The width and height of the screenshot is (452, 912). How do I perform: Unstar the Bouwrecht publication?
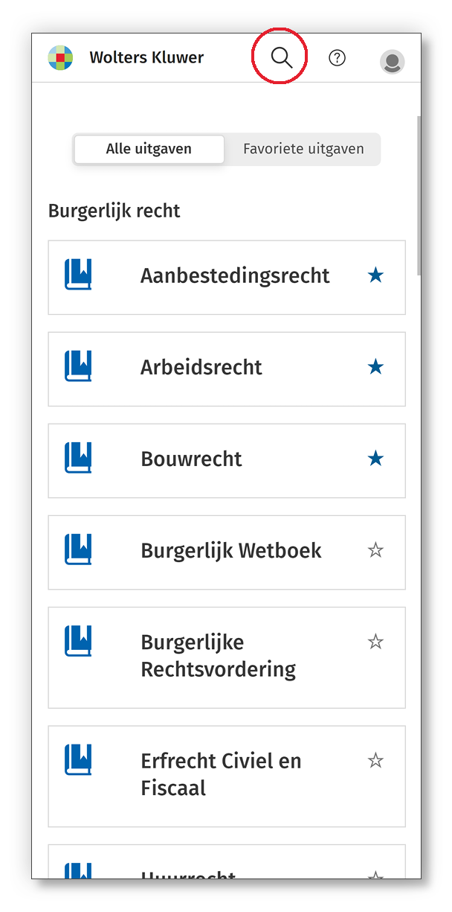tap(376, 459)
